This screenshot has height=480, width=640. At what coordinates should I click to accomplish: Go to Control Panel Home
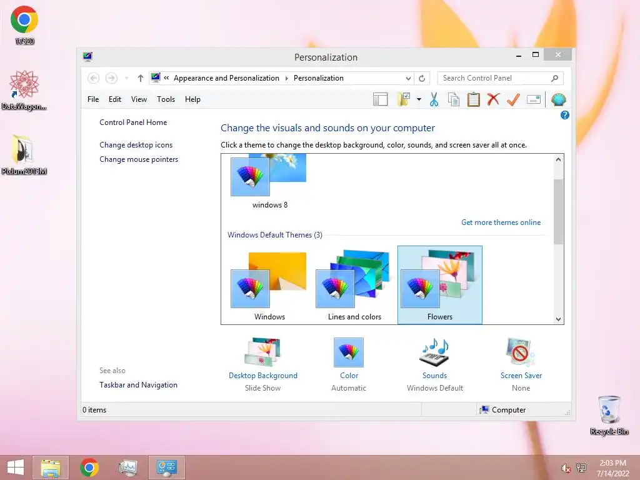point(133,122)
